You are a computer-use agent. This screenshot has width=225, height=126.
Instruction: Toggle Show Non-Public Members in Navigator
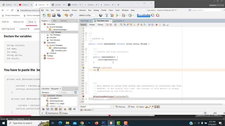(56, 109)
